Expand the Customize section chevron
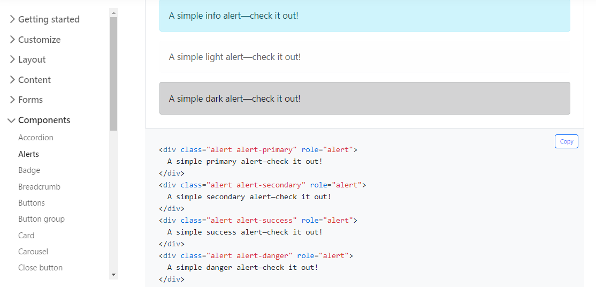Screen dimensions: 596x287 [x=12, y=40]
